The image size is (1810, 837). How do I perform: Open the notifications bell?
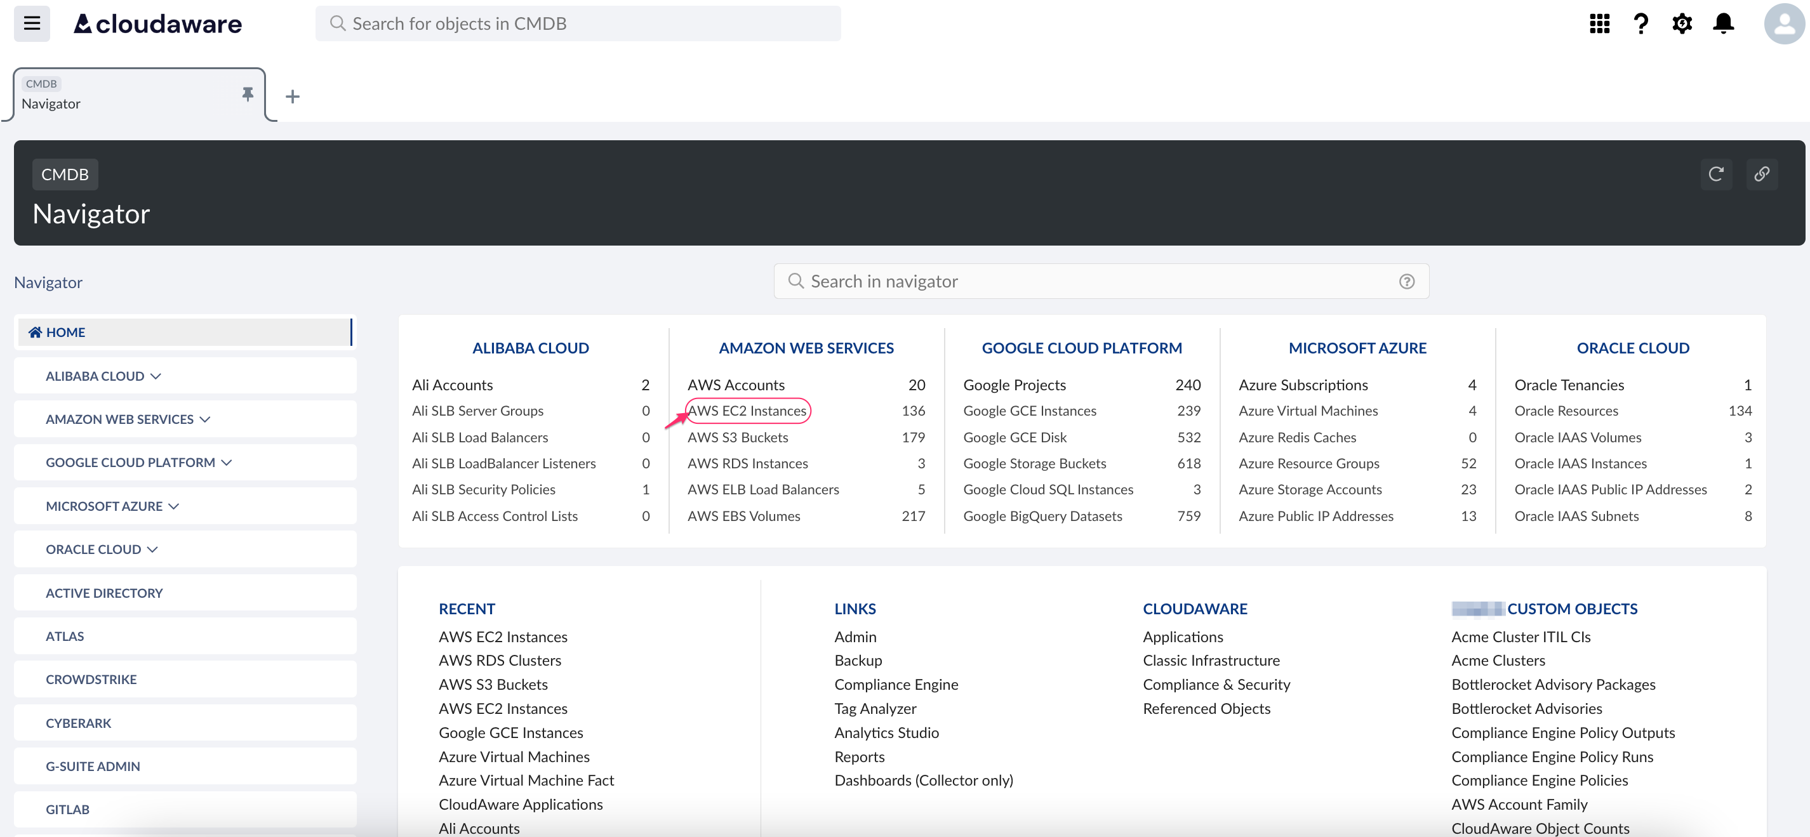[x=1724, y=23]
